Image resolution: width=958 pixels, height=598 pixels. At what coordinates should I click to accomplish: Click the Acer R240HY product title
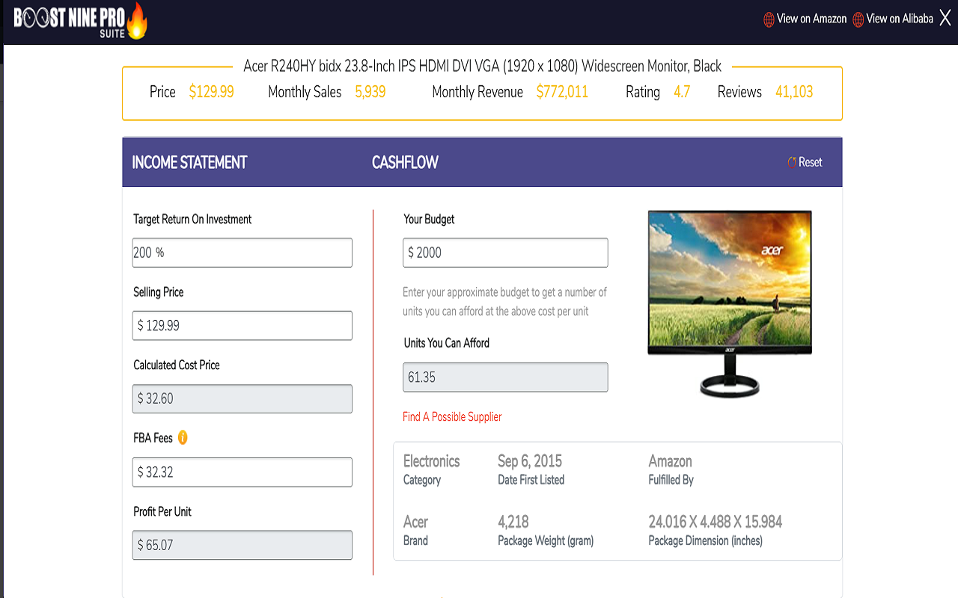point(482,66)
